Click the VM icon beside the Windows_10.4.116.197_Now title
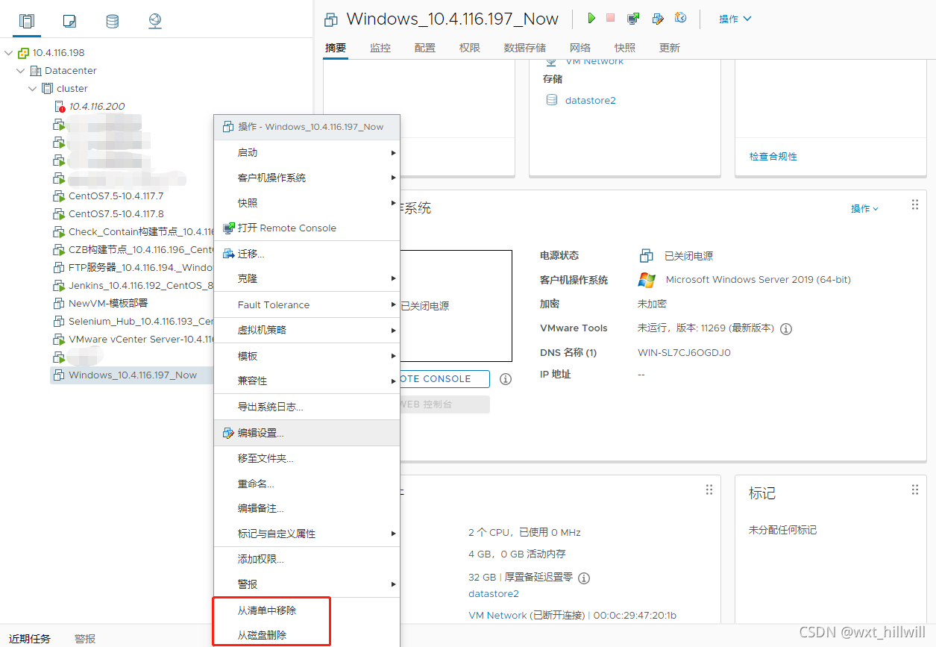Screen dimensions: 936x647 pos(333,19)
